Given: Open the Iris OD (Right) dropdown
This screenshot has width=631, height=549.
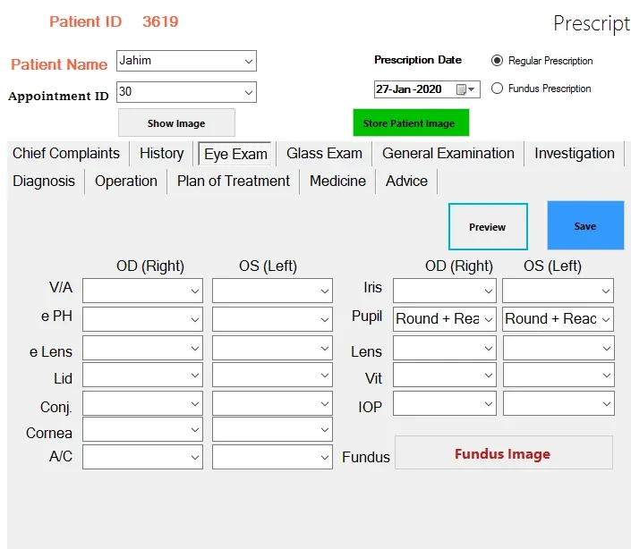Looking at the screenshot, I should [x=445, y=291].
